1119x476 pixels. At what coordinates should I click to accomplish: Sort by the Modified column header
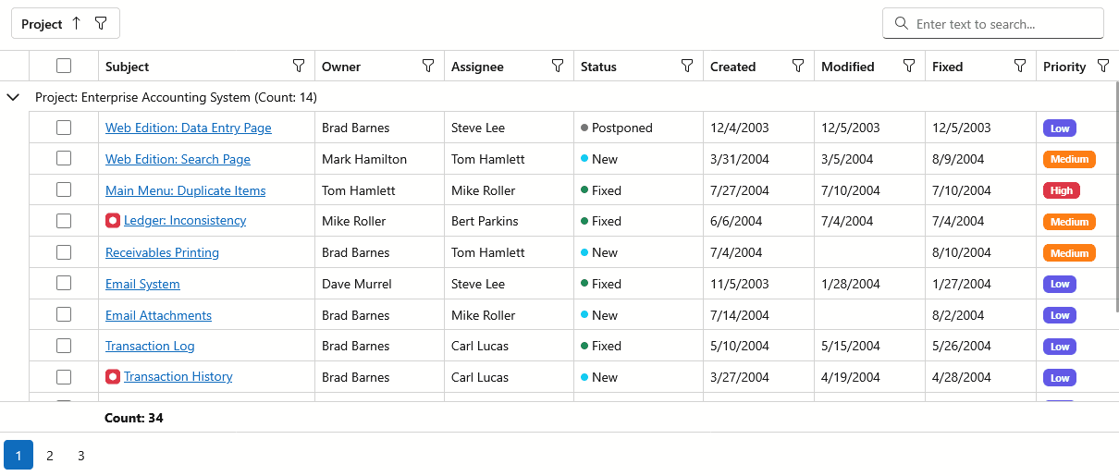(x=847, y=67)
